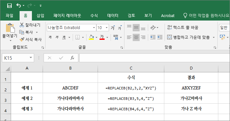Click the formula bar input area
This screenshot has height=121, width=230.
[x=154, y=58]
